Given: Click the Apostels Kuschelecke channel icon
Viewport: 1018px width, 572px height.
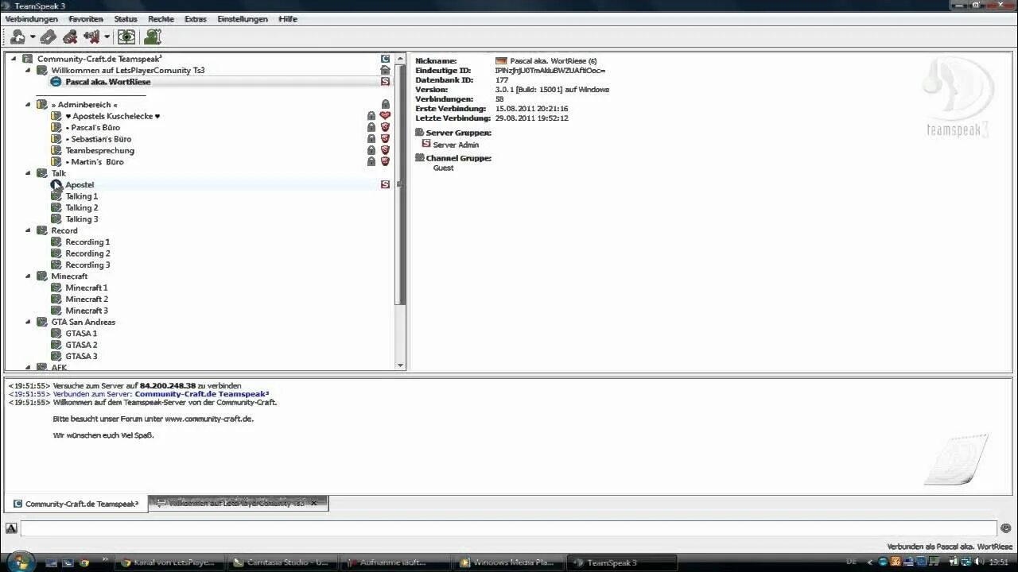Looking at the screenshot, I should click(56, 116).
